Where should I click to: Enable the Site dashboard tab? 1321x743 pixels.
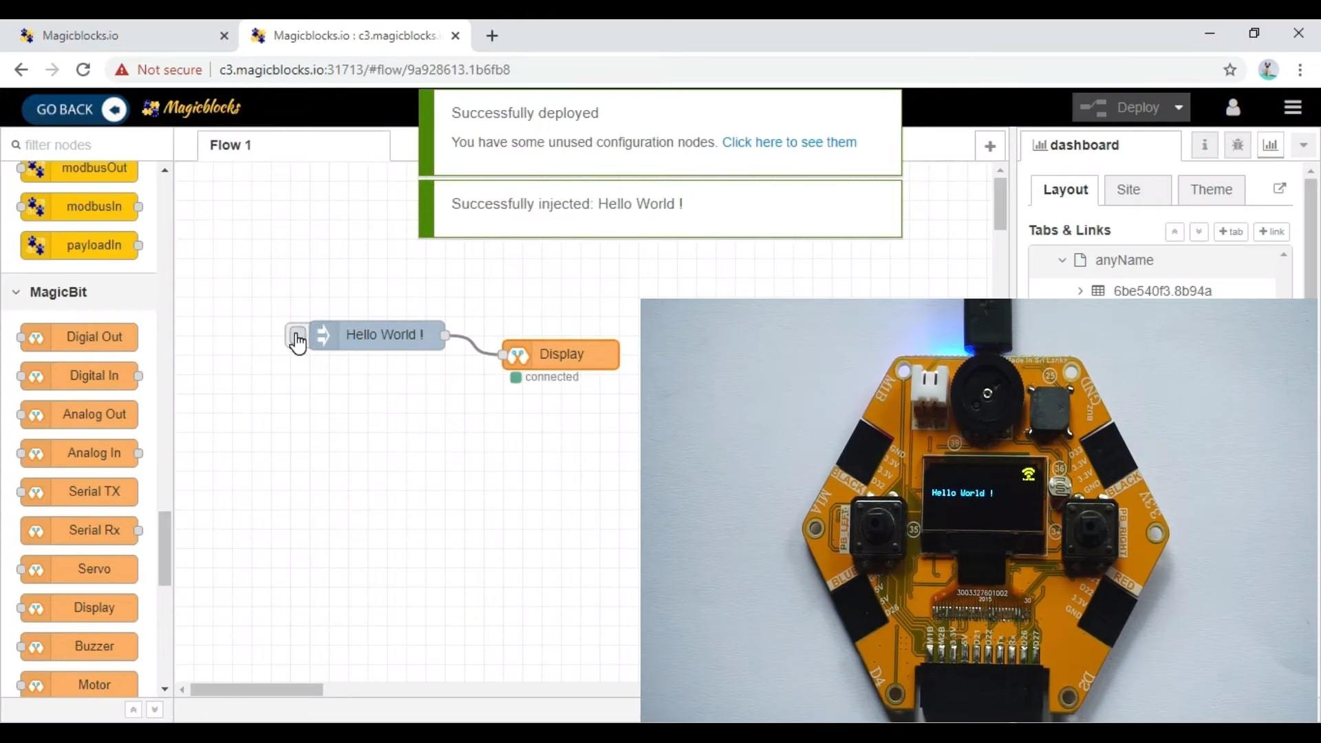[1128, 190]
